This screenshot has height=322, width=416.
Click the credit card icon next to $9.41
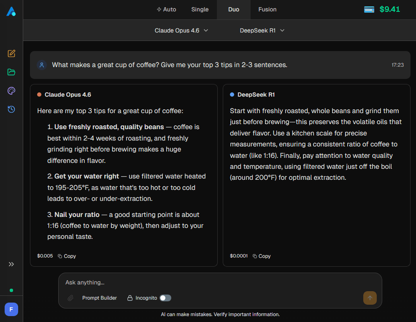pyautogui.click(x=368, y=9)
